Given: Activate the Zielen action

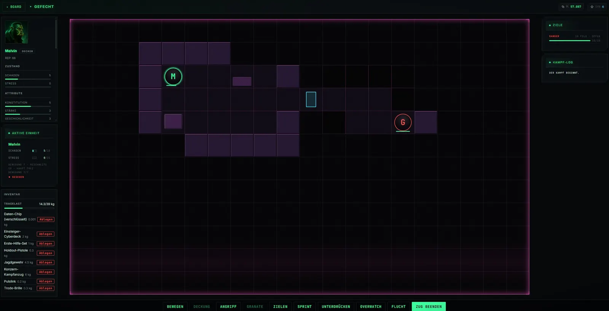Looking at the screenshot, I should coord(281,306).
